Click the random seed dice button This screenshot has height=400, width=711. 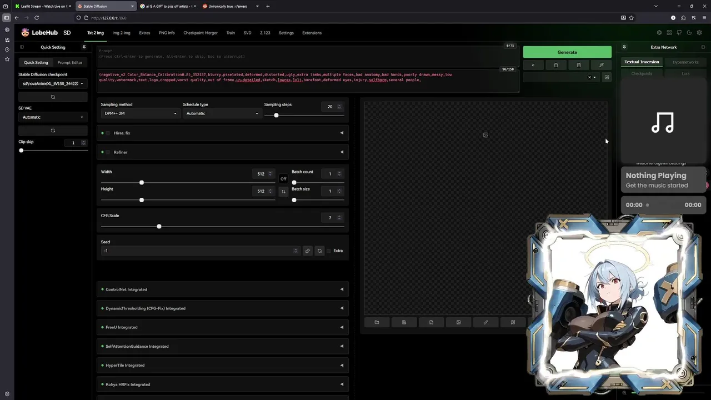point(307,251)
